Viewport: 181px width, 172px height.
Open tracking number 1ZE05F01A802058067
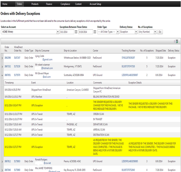point(130,75)
